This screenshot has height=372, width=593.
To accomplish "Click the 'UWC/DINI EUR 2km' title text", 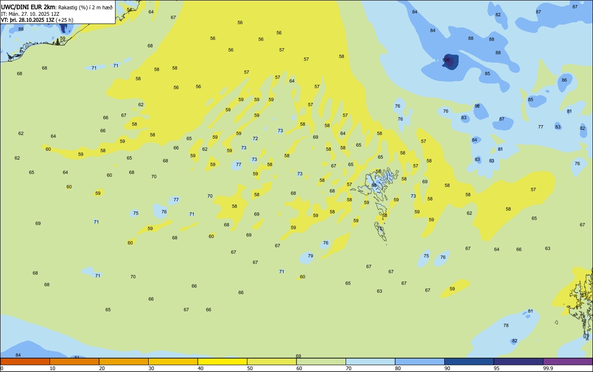I will 28,7.
